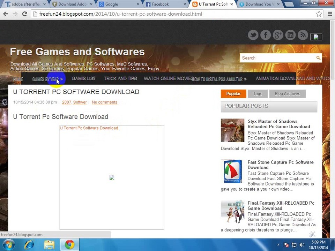Select the Blog Archives sidebar tab
335x251 pixels.
click(x=287, y=94)
